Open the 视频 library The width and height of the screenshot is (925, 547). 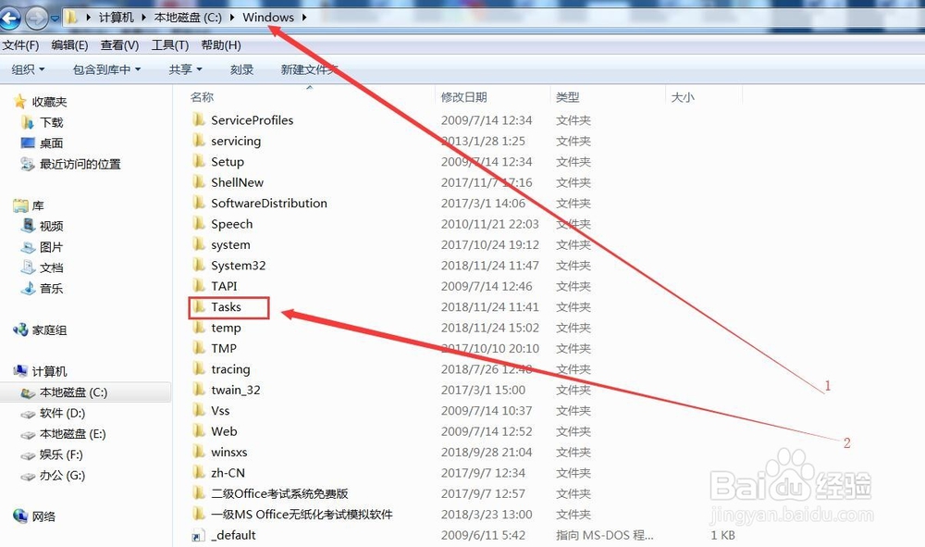(51, 226)
